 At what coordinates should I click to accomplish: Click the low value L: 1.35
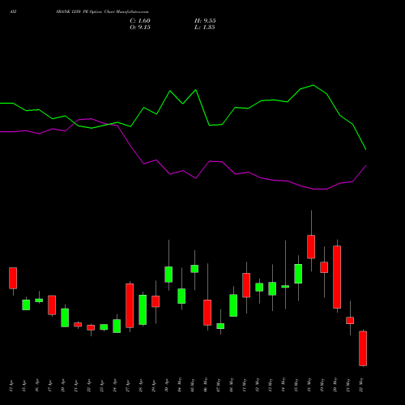click(x=205, y=28)
